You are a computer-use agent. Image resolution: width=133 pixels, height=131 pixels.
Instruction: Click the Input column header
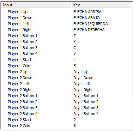36,5
